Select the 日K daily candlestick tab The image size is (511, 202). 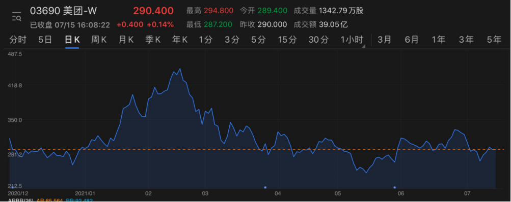point(72,40)
